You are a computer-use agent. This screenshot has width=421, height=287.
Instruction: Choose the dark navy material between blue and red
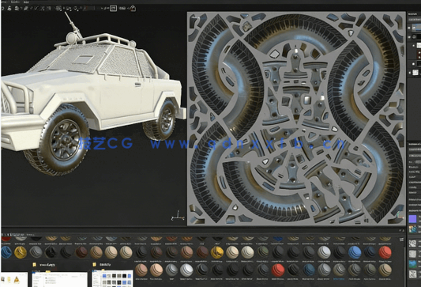click(370, 252)
